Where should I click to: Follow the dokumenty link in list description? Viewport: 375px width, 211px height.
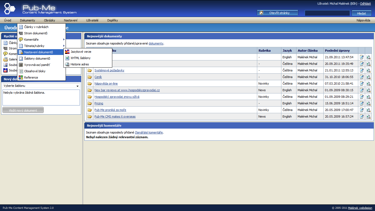point(156,43)
